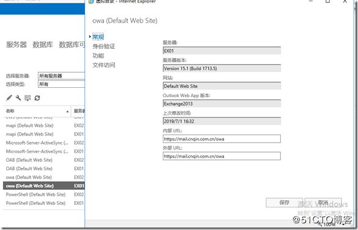Click 内部 URL input field

(x=222, y=139)
